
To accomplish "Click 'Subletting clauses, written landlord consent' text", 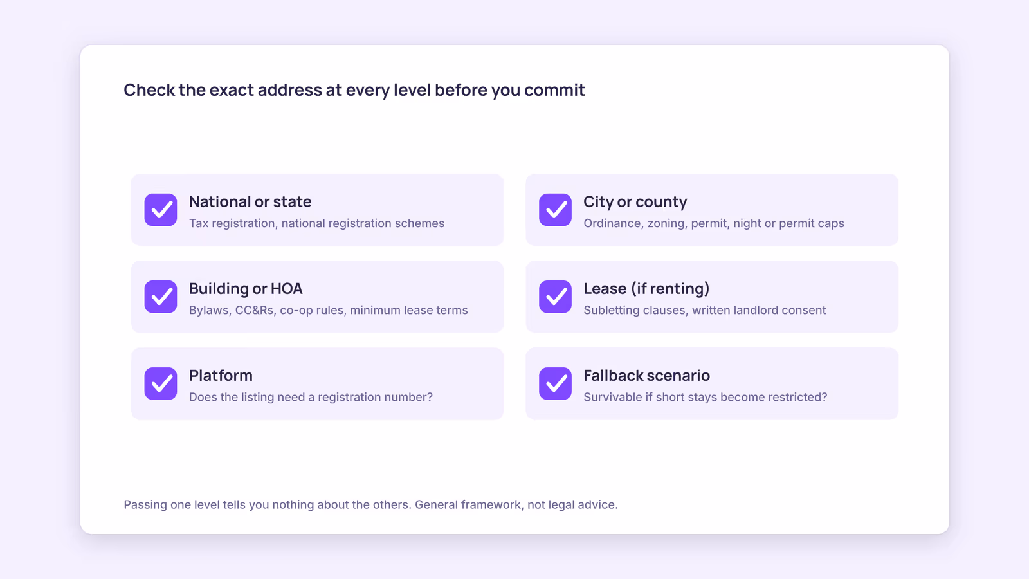I will pyautogui.click(x=705, y=310).
